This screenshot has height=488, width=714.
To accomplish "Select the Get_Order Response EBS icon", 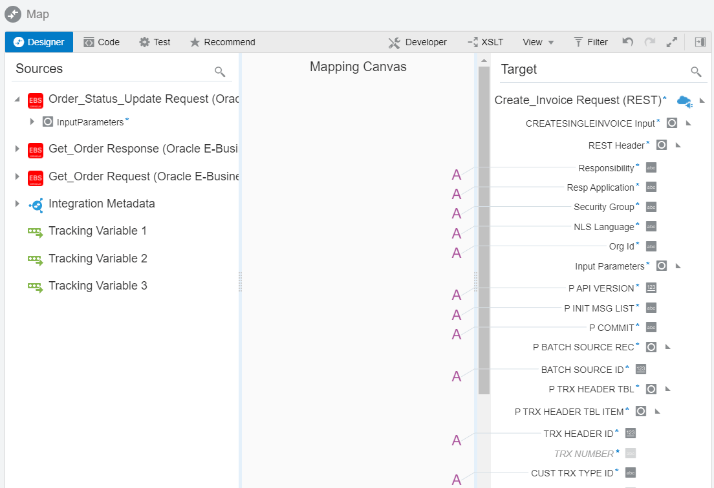I will [x=36, y=150].
